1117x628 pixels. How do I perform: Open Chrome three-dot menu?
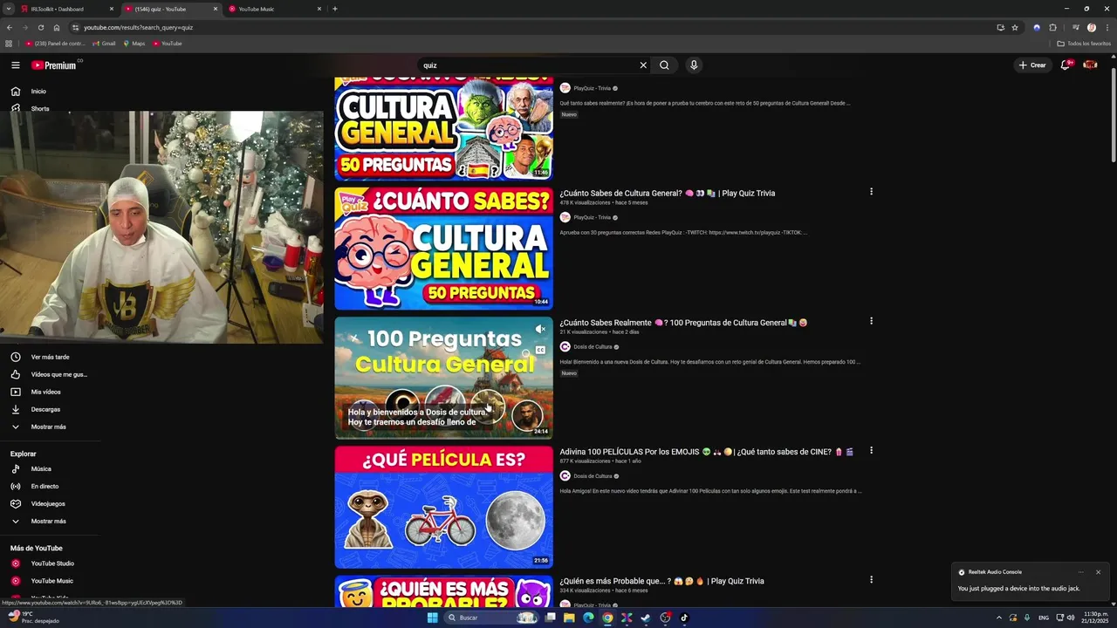pos(1107,28)
